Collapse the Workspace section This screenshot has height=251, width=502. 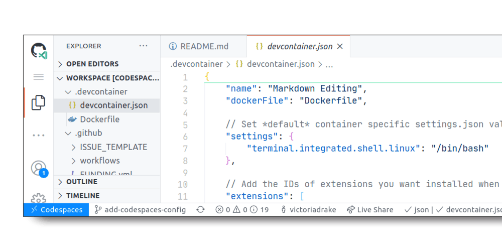click(x=107, y=78)
